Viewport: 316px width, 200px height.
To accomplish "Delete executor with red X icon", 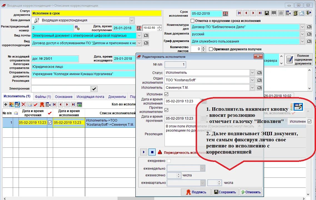I will [x=24, y=104].
